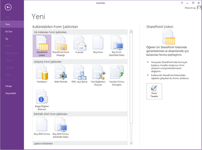This screenshot has height=150, width=202.
Task: Go back using the back arrow
Action: [x=8, y=7]
